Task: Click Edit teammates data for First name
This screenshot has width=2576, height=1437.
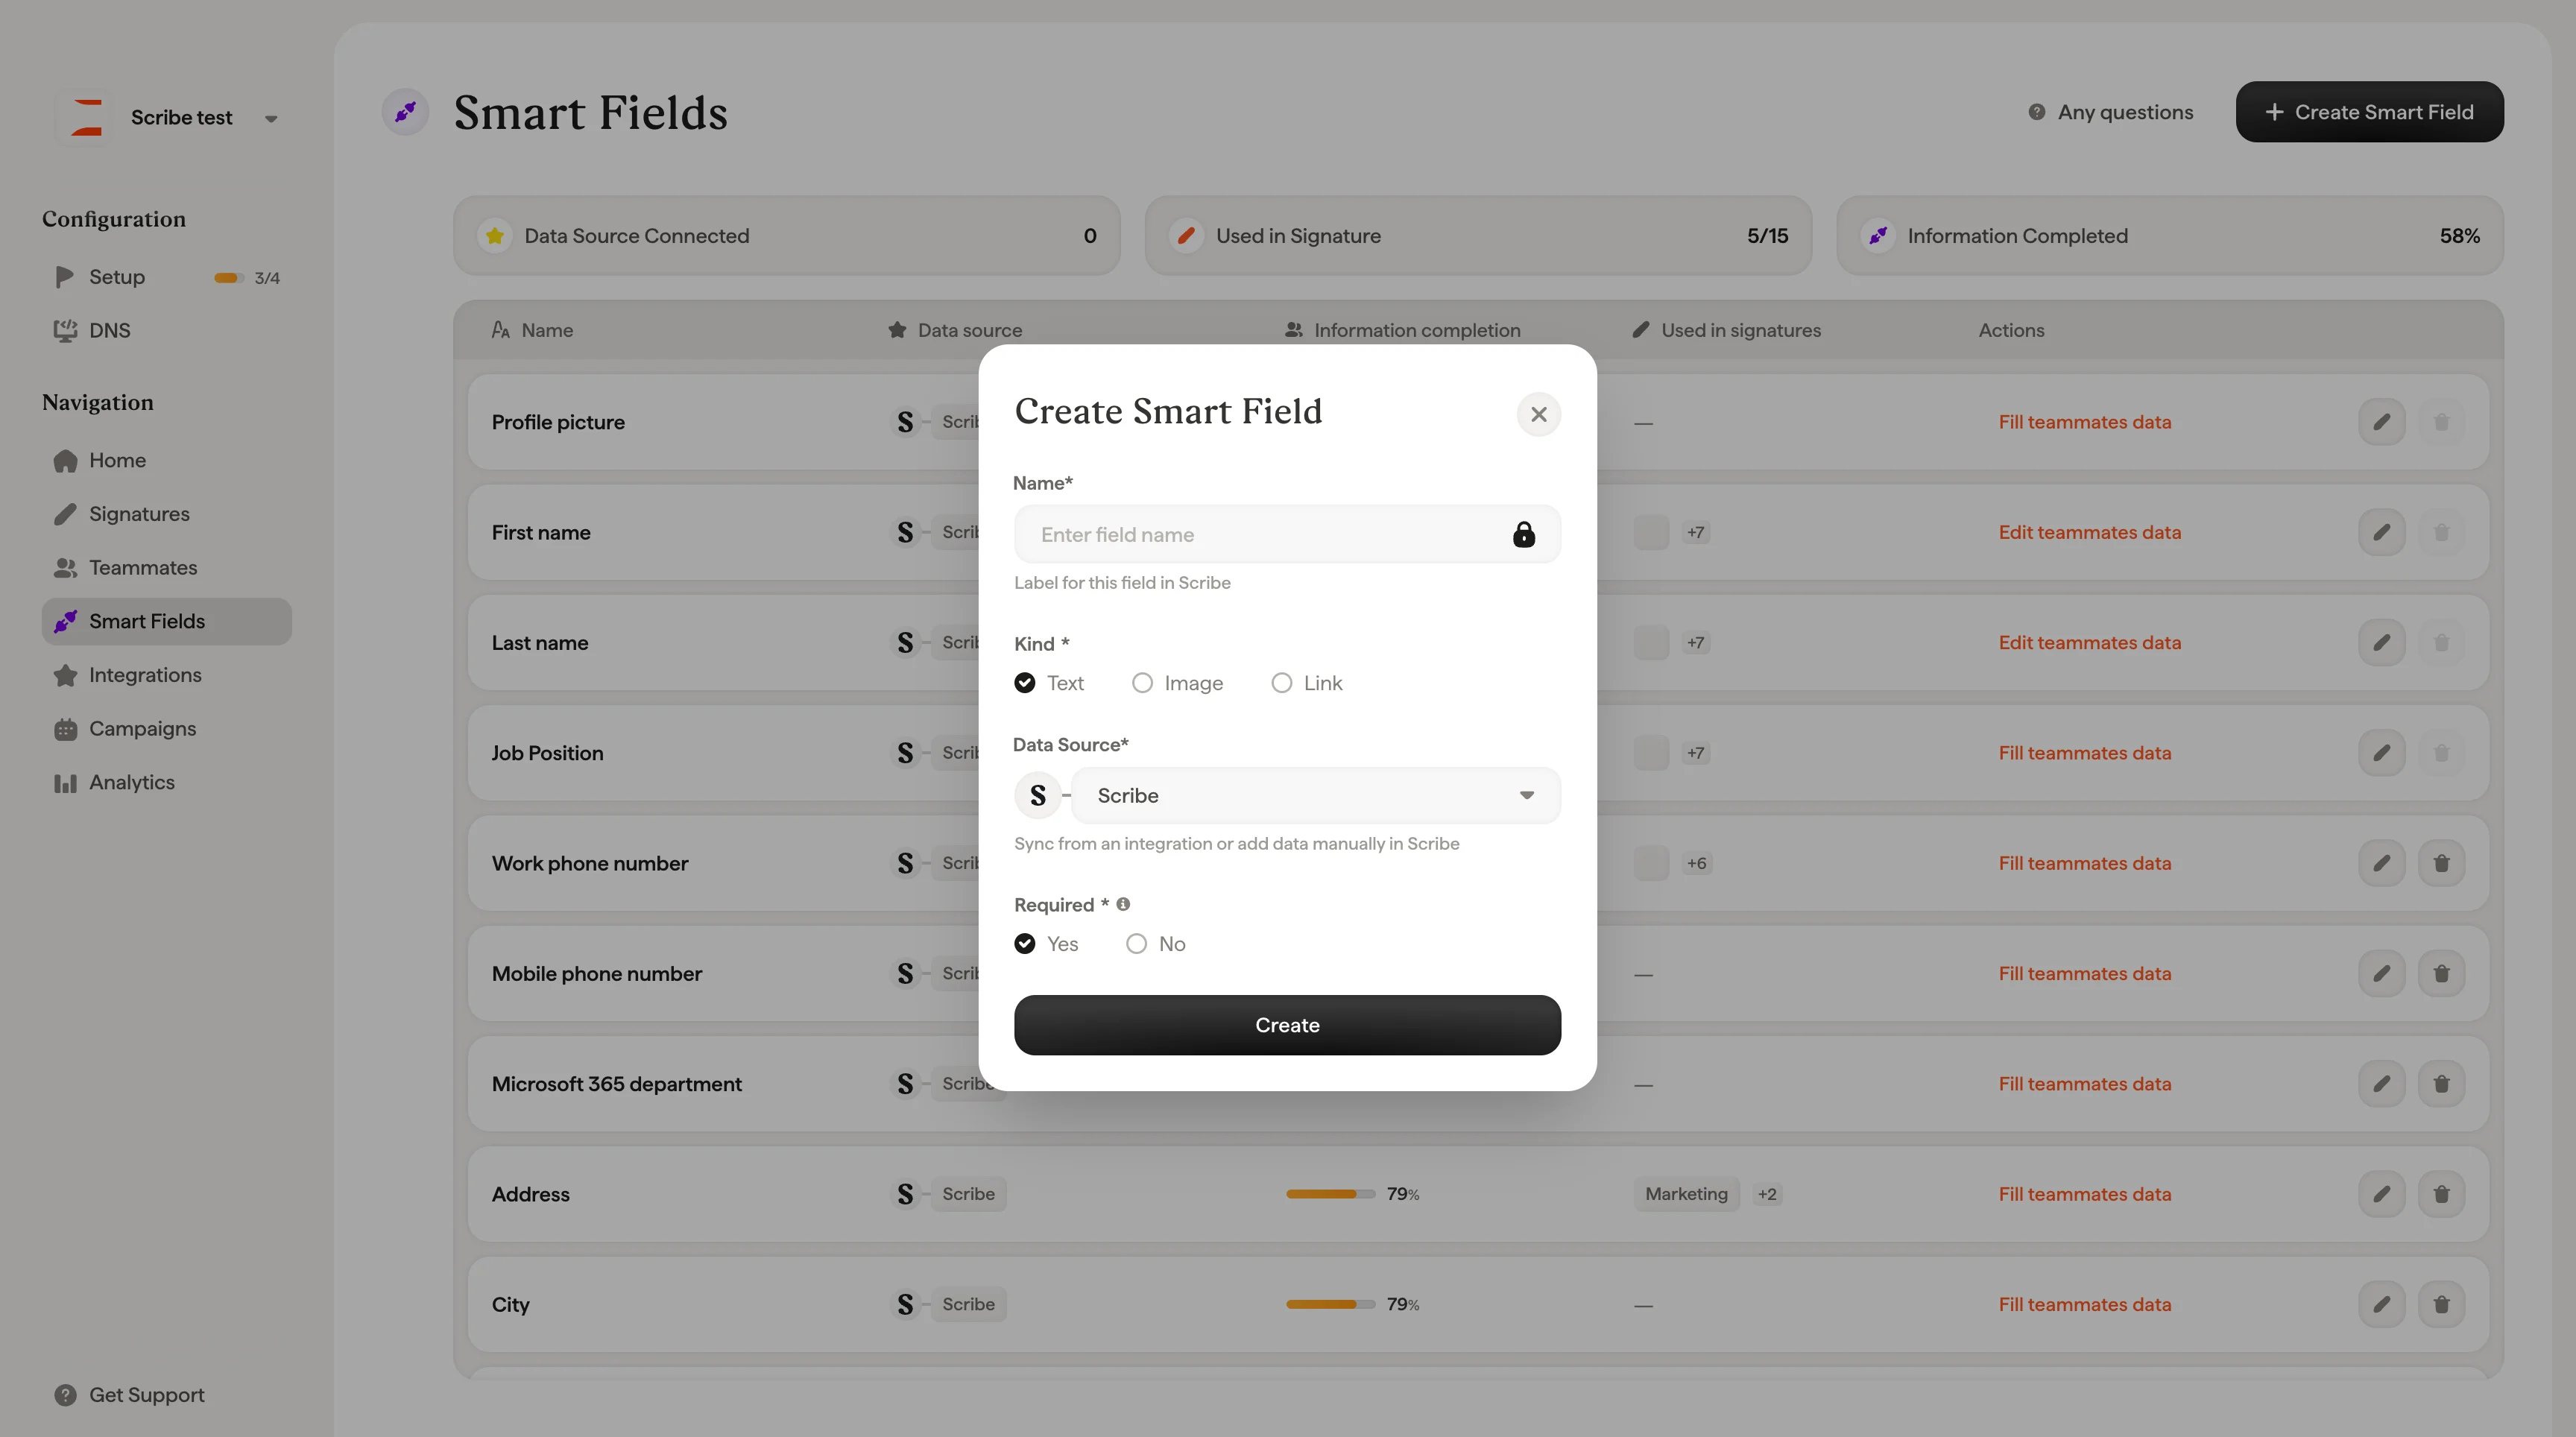Action: 2089,532
